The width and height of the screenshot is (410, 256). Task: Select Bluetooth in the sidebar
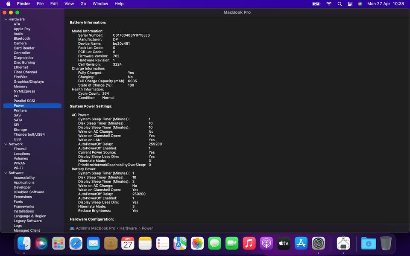click(x=22, y=38)
